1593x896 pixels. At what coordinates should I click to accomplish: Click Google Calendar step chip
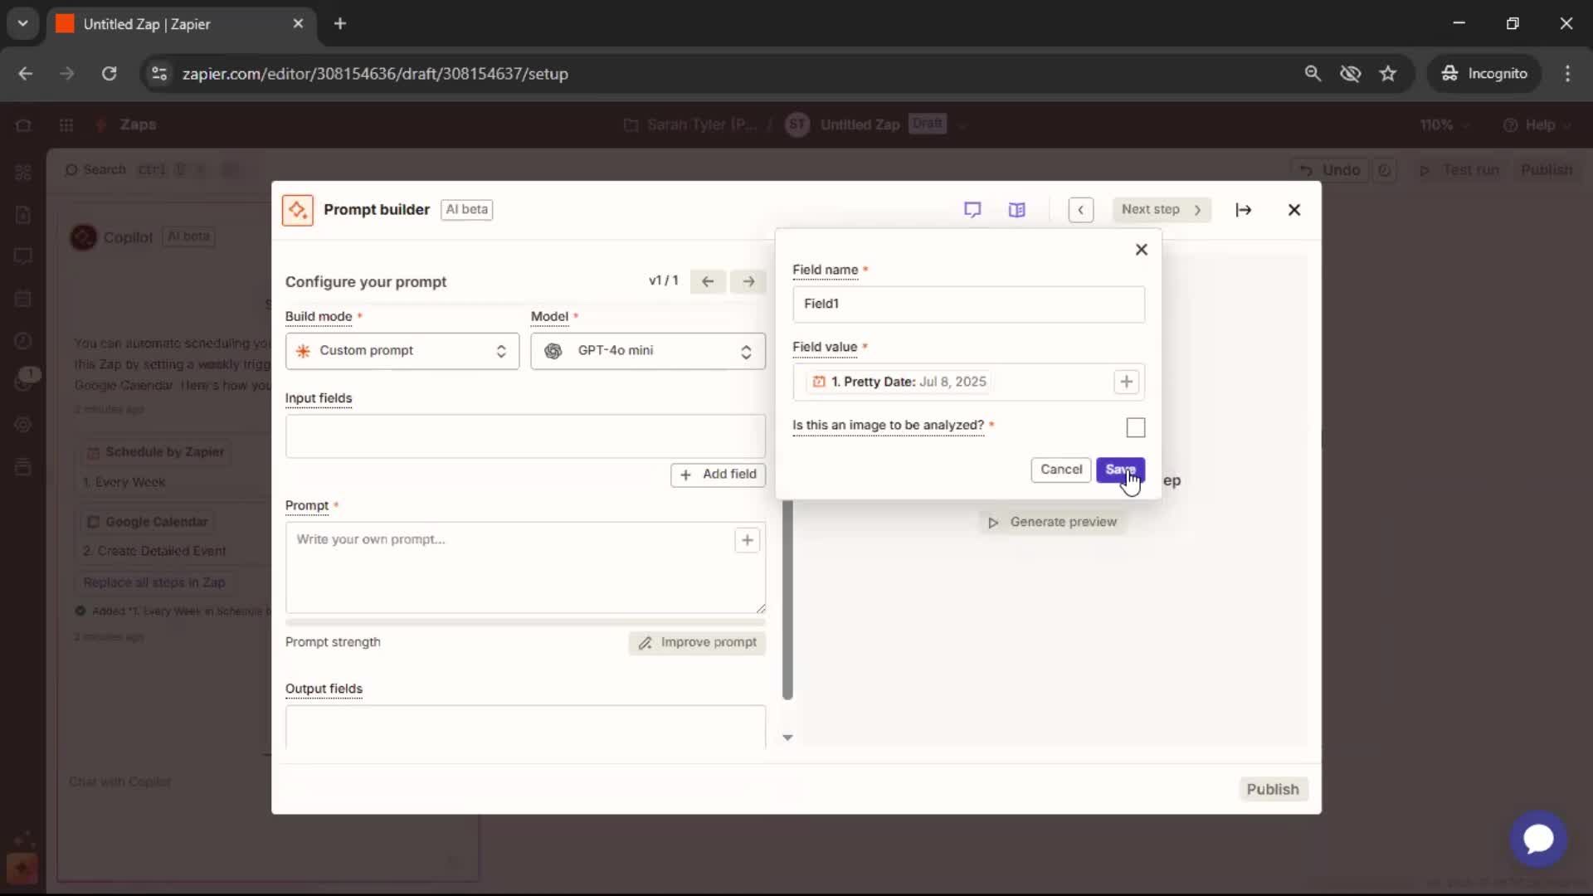click(x=148, y=522)
